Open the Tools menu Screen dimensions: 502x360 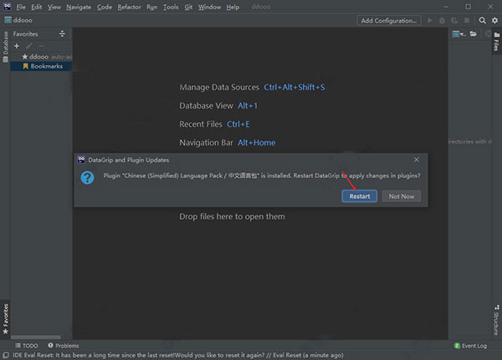[x=171, y=7]
